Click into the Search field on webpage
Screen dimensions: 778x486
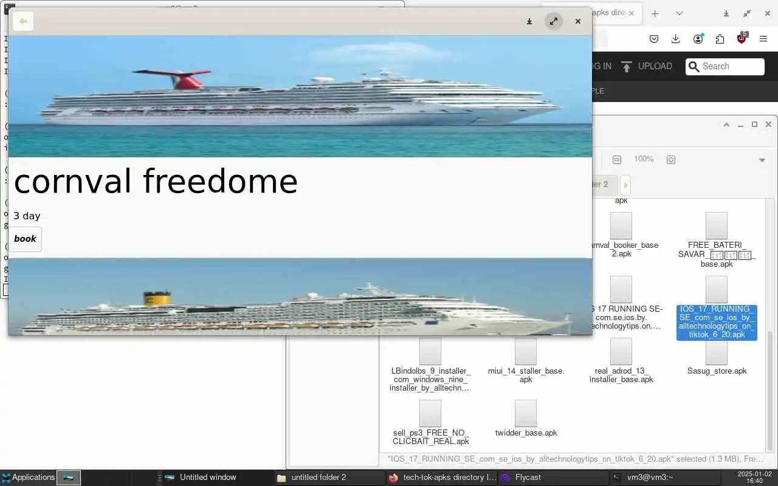coord(725,67)
